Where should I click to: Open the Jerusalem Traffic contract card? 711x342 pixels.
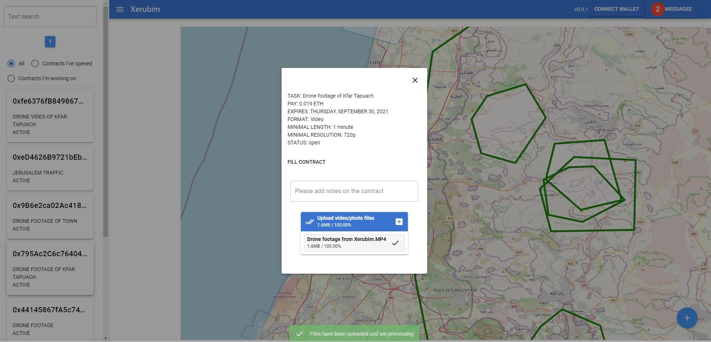pyautogui.click(x=50, y=168)
